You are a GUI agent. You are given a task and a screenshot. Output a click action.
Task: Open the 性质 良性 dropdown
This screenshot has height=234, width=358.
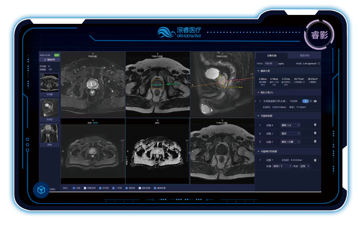[x=305, y=166]
